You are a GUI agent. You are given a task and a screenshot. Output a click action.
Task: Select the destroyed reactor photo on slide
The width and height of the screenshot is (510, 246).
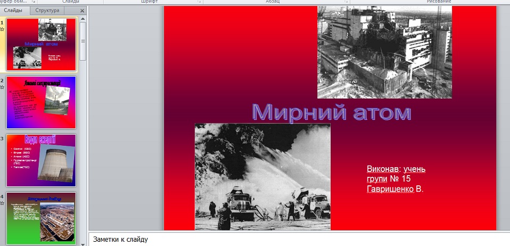coord(384,52)
